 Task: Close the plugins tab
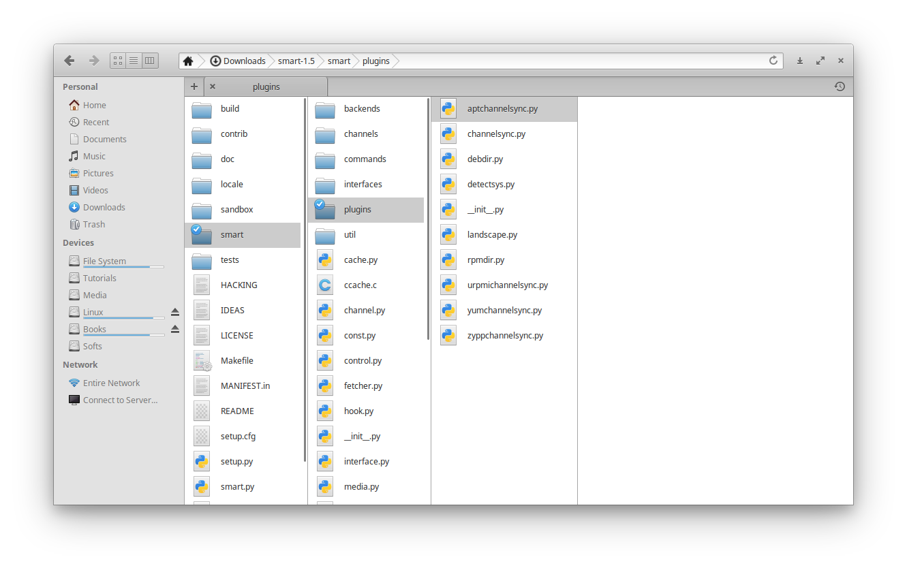pos(213,86)
